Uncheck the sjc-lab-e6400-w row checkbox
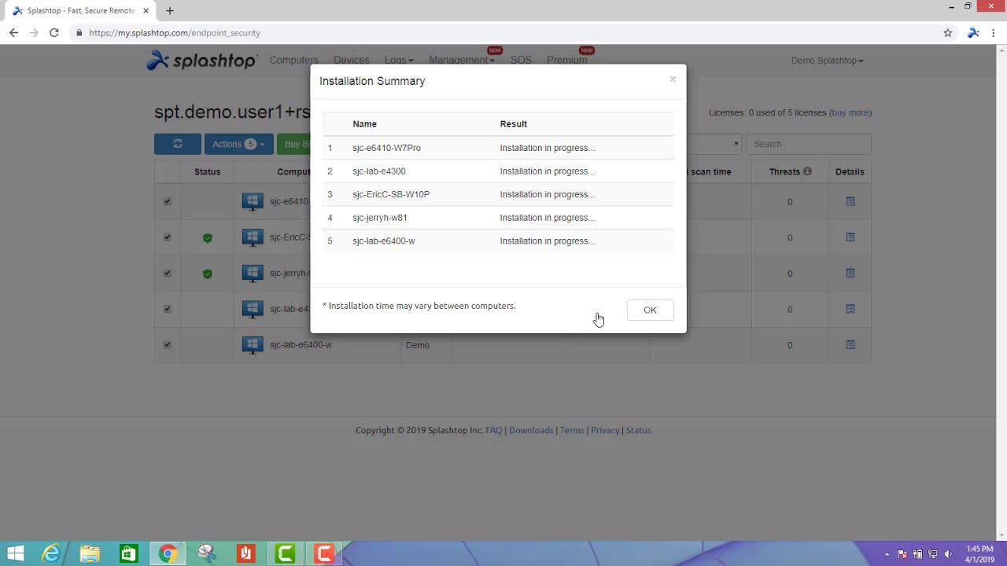The height and width of the screenshot is (566, 1007). click(167, 344)
